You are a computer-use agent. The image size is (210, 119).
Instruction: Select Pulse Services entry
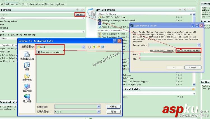point(115,27)
